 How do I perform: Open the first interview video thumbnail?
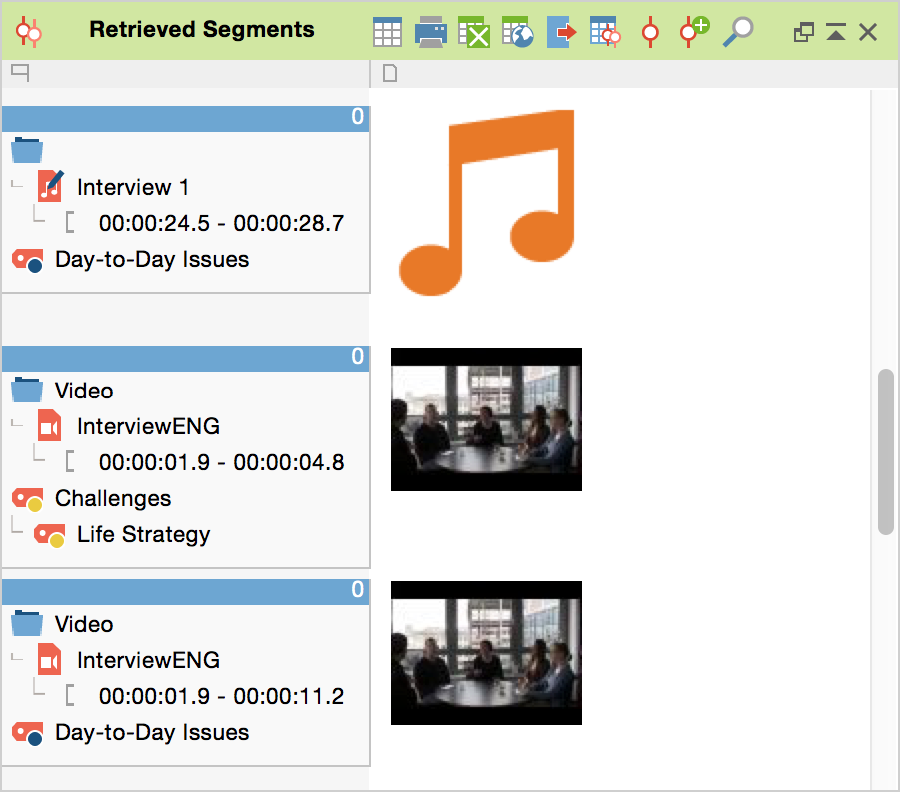pos(485,419)
